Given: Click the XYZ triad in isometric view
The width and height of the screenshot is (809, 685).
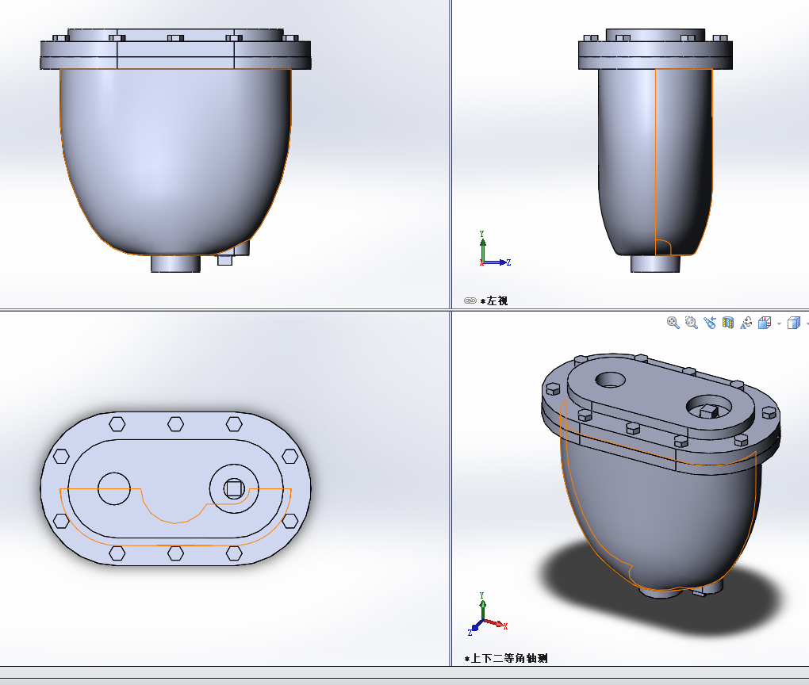Looking at the screenshot, I should [x=488, y=614].
